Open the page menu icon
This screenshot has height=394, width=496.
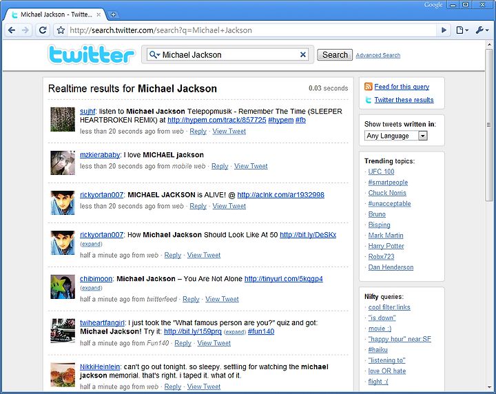[x=462, y=30]
